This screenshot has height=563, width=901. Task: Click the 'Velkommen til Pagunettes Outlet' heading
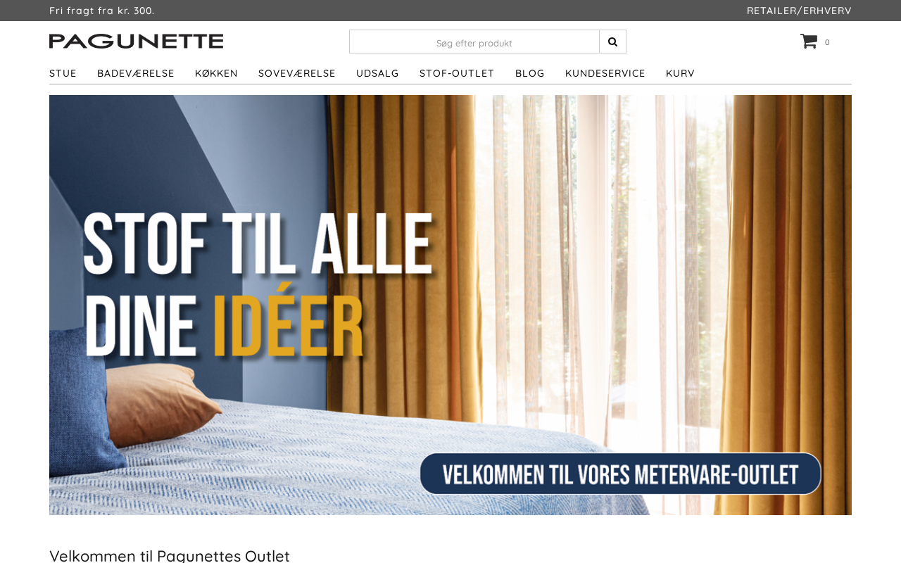tap(170, 555)
